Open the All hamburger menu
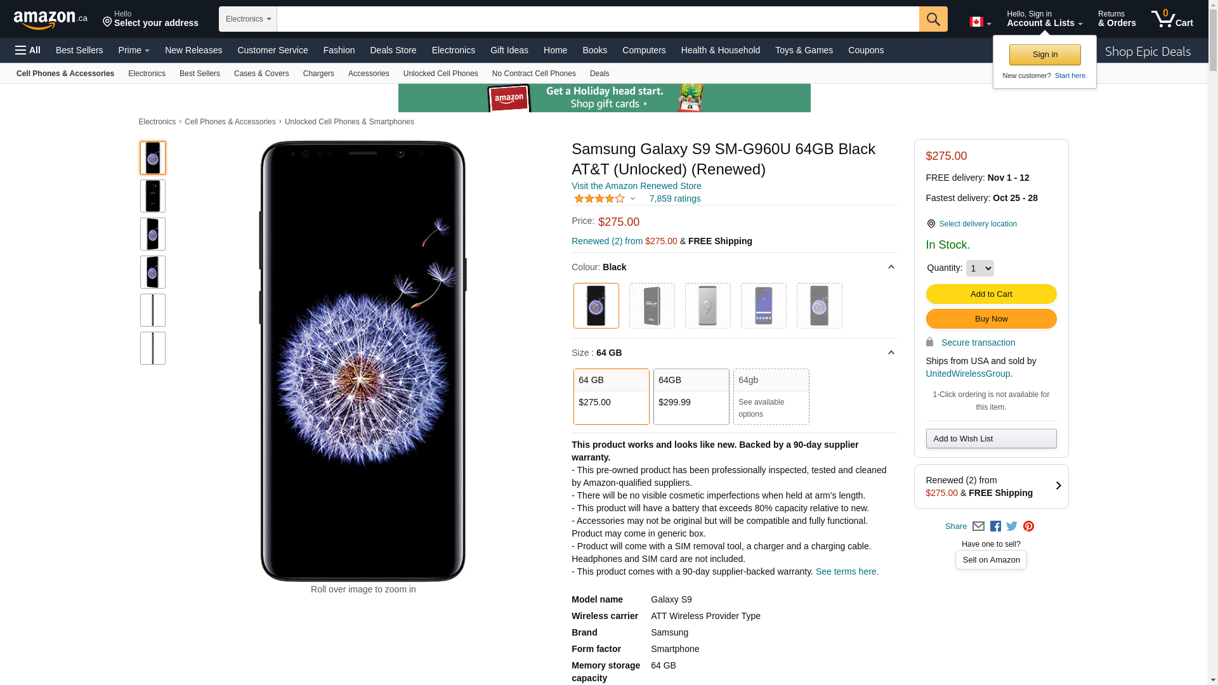This screenshot has height=685, width=1218. point(28,50)
